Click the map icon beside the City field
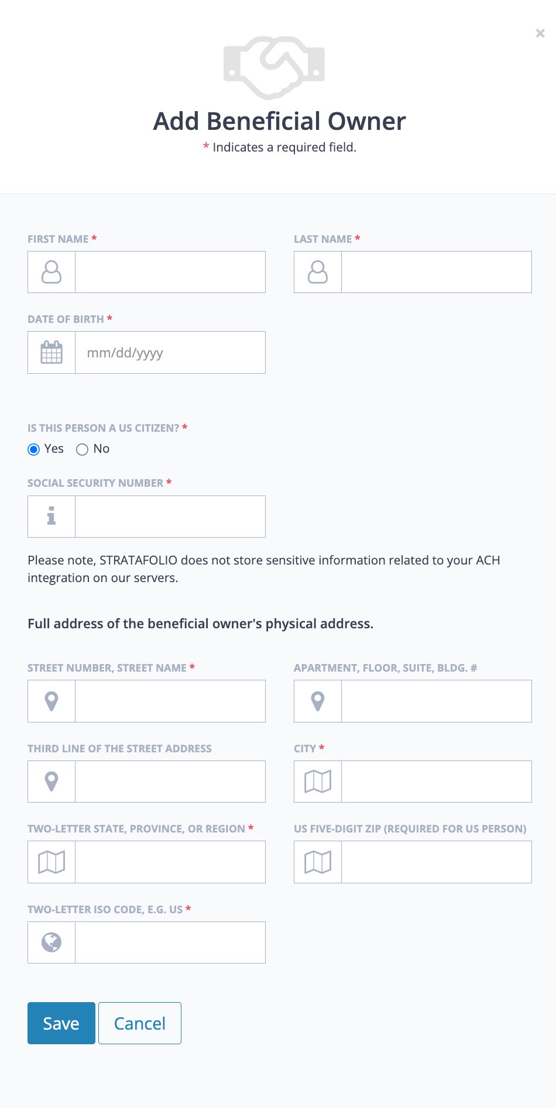This screenshot has height=1108, width=556. [x=318, y=781]
